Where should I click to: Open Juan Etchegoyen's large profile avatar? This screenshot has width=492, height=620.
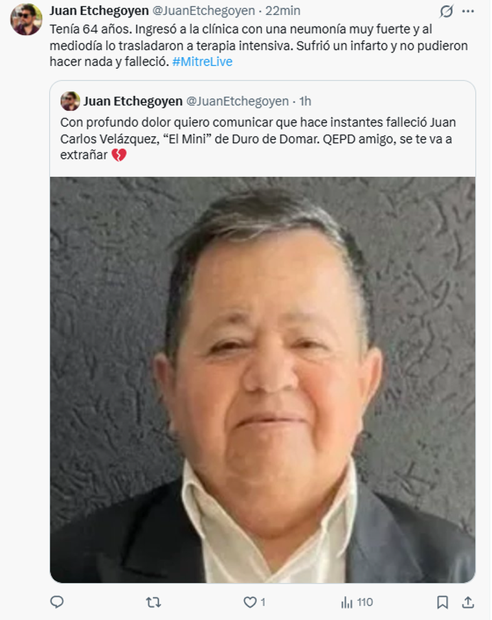[x=26, y=19]
